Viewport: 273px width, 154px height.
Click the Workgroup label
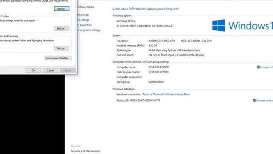coord(123,82)
